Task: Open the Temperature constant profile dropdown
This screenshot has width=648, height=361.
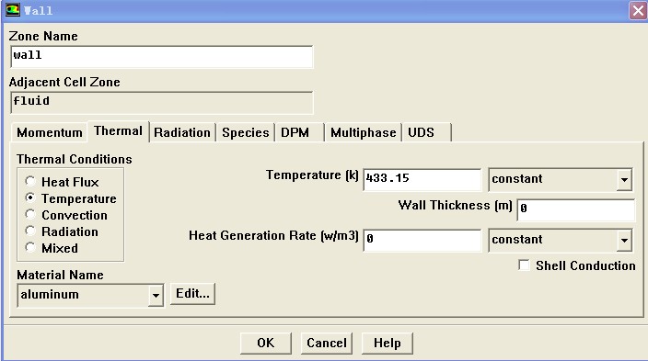Action: 624,179
